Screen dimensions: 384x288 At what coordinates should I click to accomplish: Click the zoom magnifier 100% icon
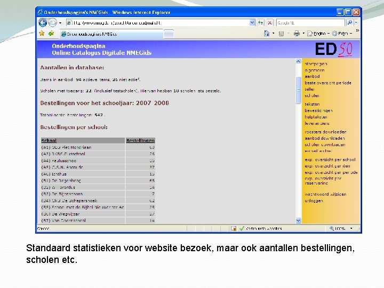pyautogui.click(x=332, y=228)
